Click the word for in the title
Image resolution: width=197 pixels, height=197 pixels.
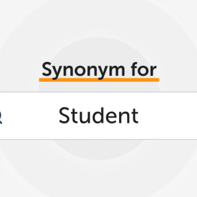(x=144, y=70)
